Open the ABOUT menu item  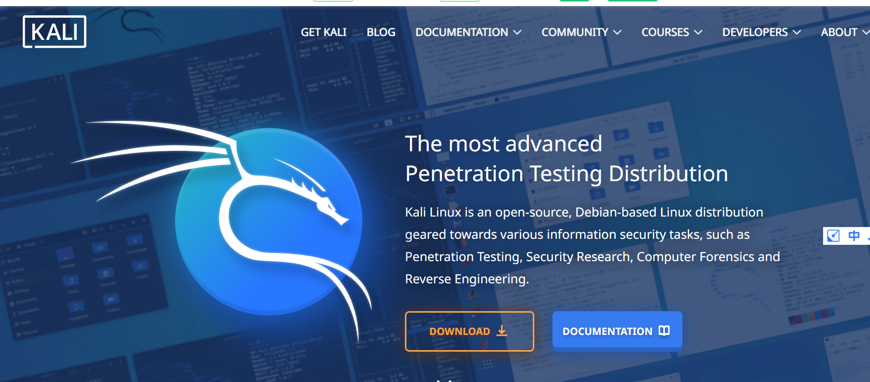pyautogui.click(x=839, y=32)
